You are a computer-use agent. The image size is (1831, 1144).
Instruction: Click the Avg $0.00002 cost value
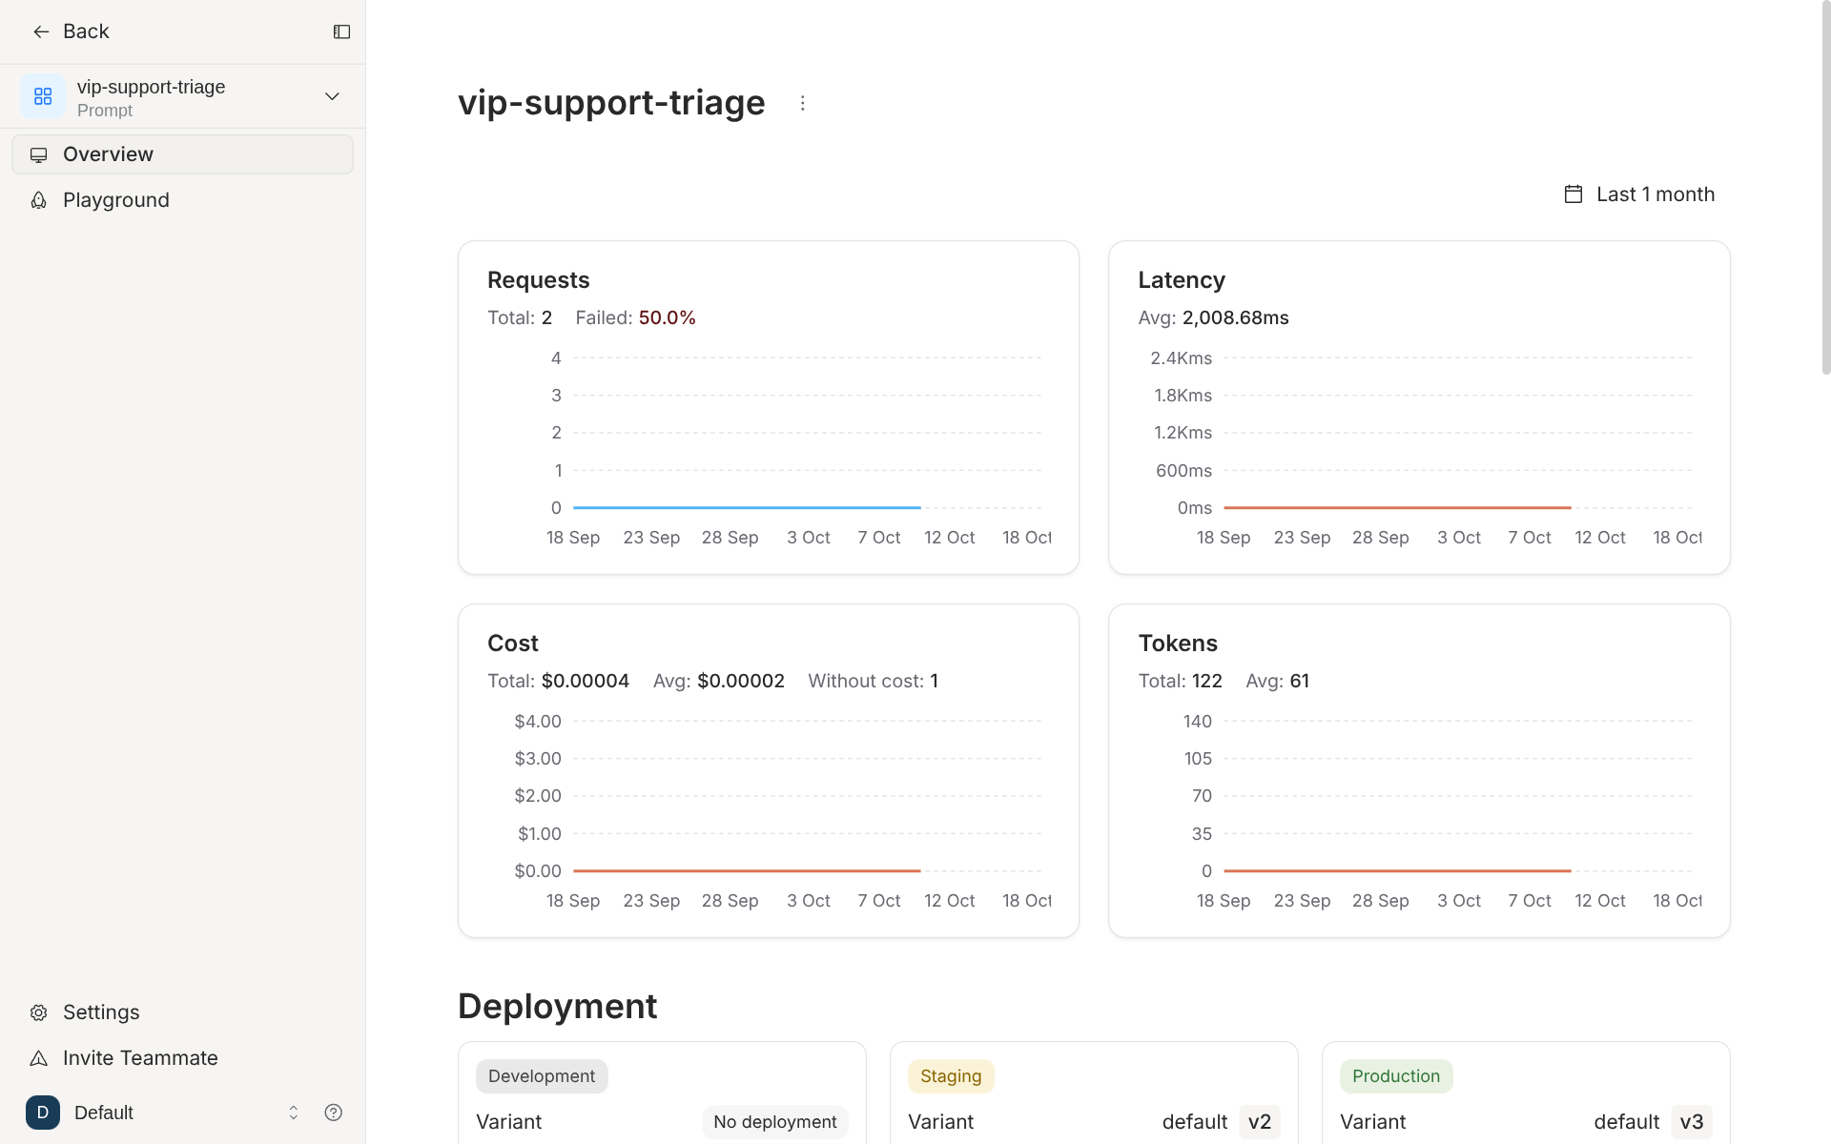[741, 682]
